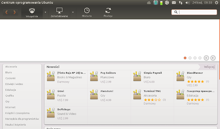Click the search input field
This screenshot has width=220, height=129.
coord(194,12)
